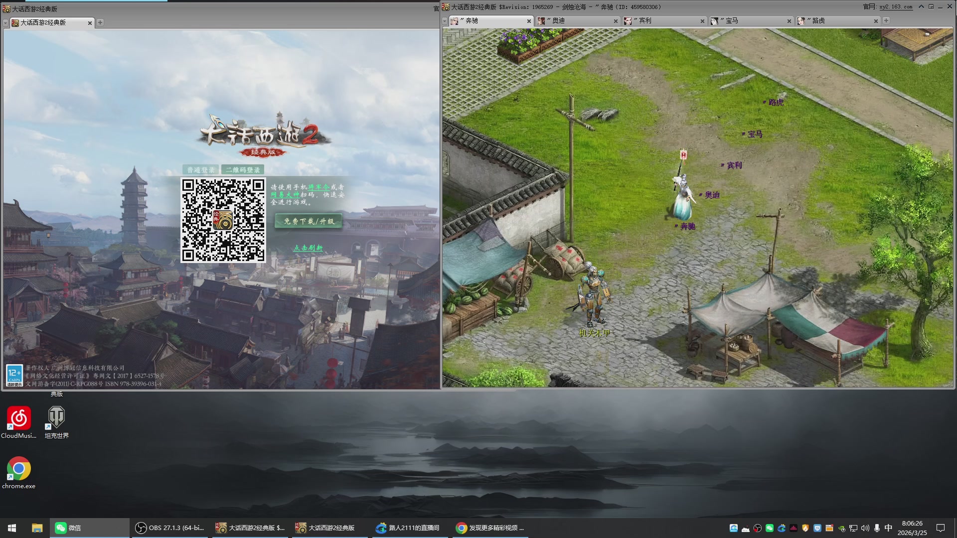
Task: Add new tab beside the 路虎 tab
Action: pyautogui.click(x=886, y=21)
